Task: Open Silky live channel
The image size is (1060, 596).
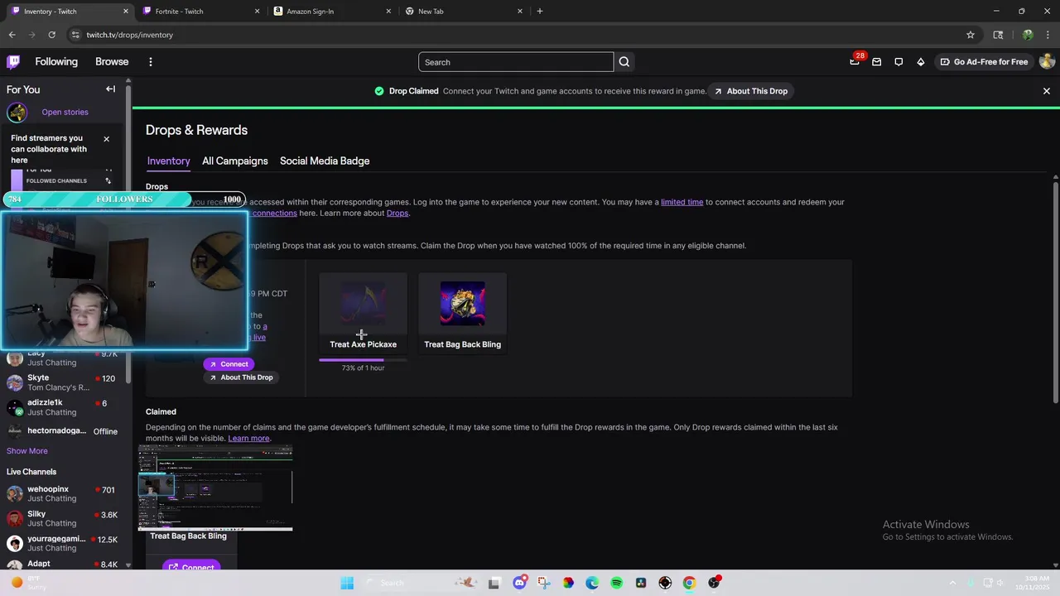Action: coord(65,518)
